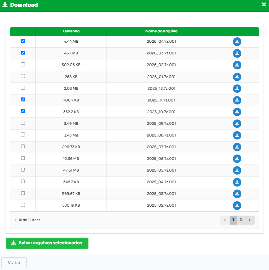Select the 47.51 MB file checkbox
269x270 pixels.
pos(23,170)
